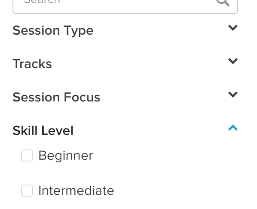Image resolution: width=257 pixels, height=209 pixels.
Task: Select the Beginner label text
Action: 66,156
